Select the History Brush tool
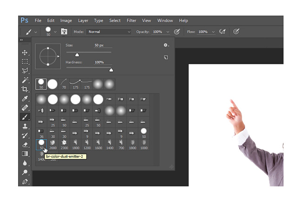The image size is (302, 203). pos(25,135)
